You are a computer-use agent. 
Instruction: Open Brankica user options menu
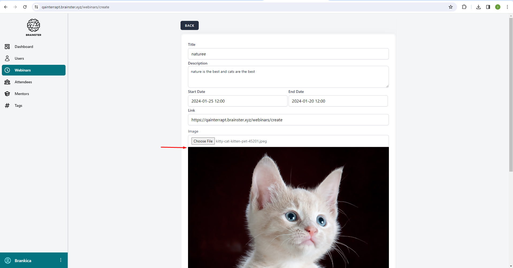pos(61,260)
